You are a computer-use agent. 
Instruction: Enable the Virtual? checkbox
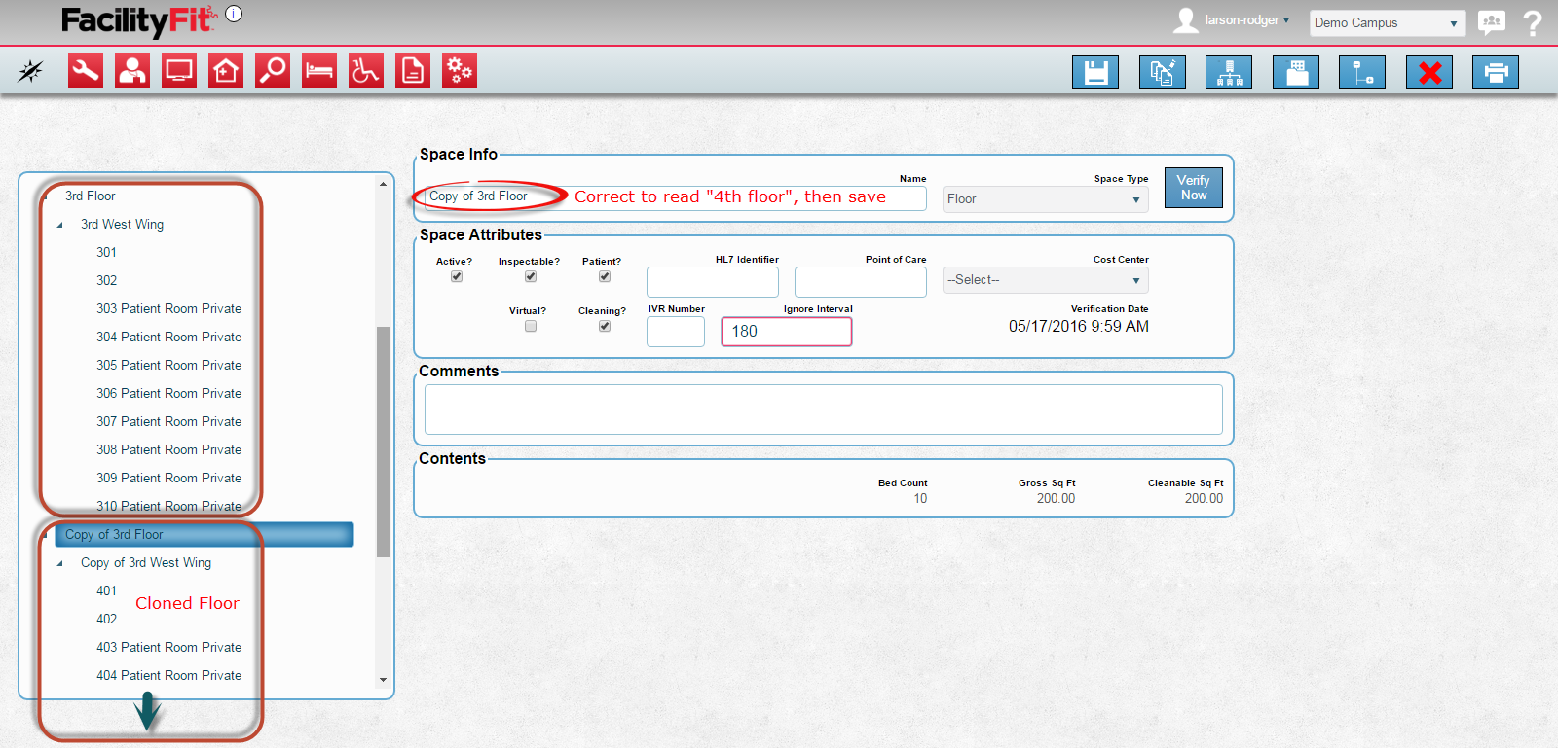point(531,327)
